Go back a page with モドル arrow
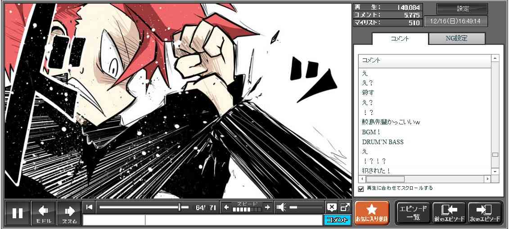Screen dimensions: 509x229 [44, 213]
